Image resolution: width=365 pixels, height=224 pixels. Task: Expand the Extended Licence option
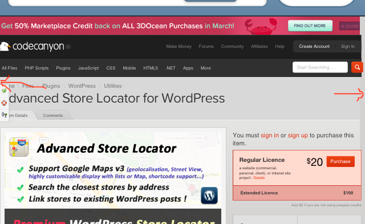(x=297, y=193)
